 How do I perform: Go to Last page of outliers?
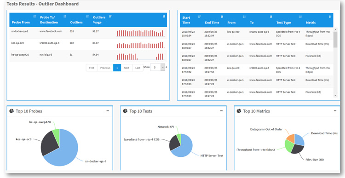tap(138, 68)
